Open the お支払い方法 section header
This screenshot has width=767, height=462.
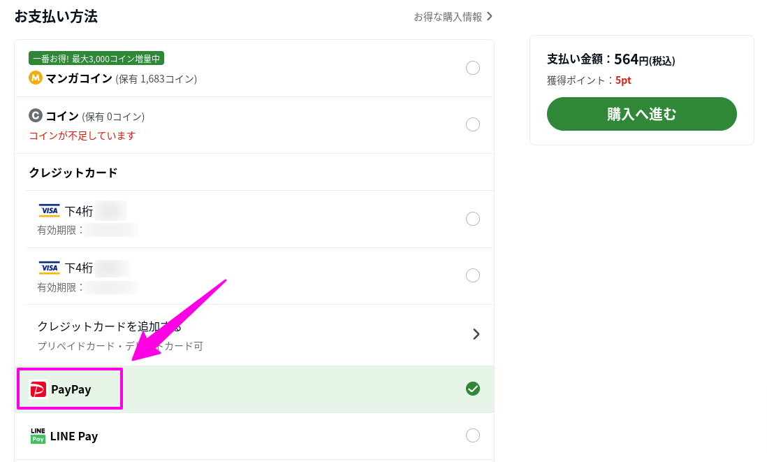pos(57,16)
